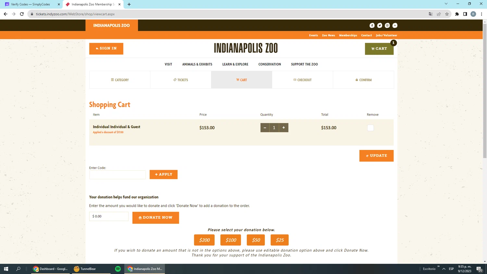Click the translate page icon
The image size is (487, 274).
pos(431,14)
